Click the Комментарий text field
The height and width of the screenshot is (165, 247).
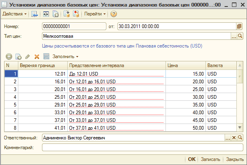[142, 147]
